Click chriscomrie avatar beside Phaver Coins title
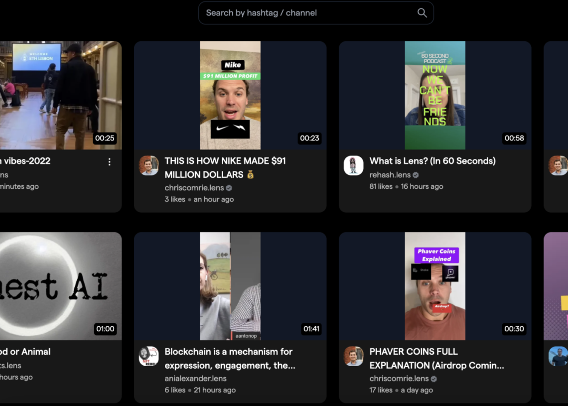The width and height of the screenshot is (568, 406). pos(353,356)
